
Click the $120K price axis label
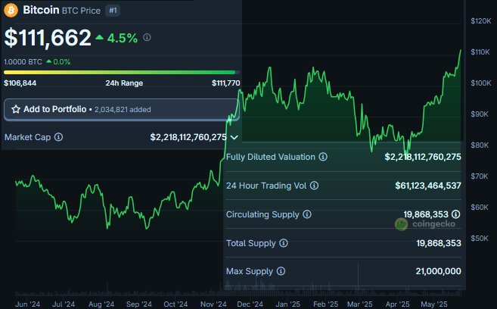point(481,21)
